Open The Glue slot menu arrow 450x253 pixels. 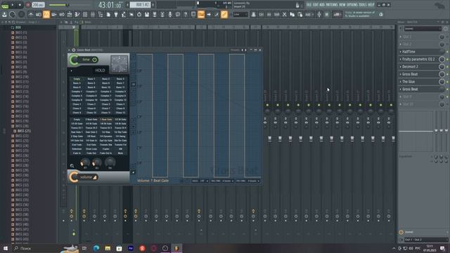tap(401, 82)
